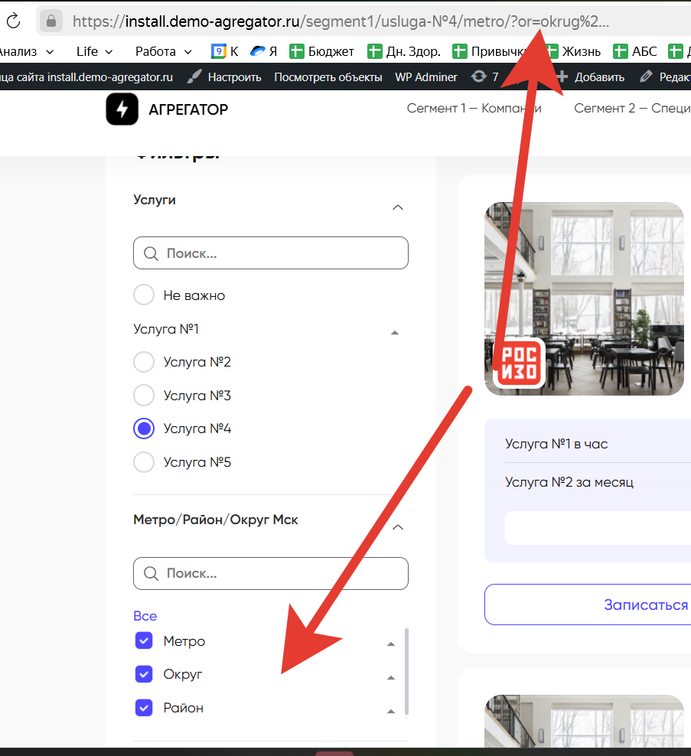Open the Бюджет spreadsheet bookmark

[321, 52]
